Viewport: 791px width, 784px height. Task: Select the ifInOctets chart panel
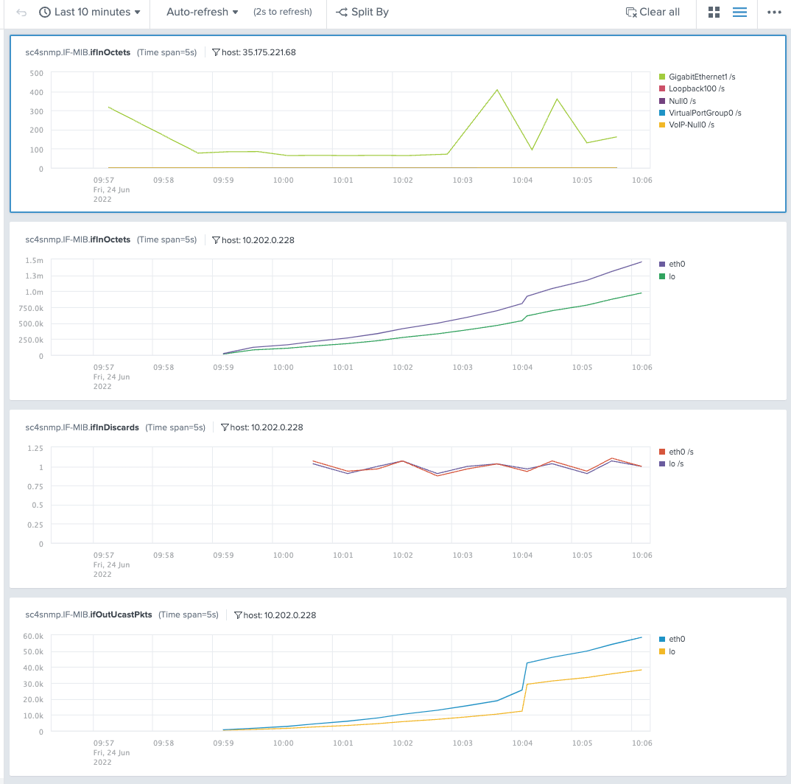coord(395,122)
